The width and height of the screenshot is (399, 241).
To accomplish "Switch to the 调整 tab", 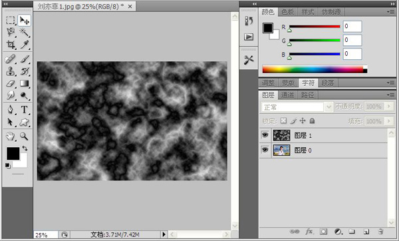I will (x=268, y=83).
